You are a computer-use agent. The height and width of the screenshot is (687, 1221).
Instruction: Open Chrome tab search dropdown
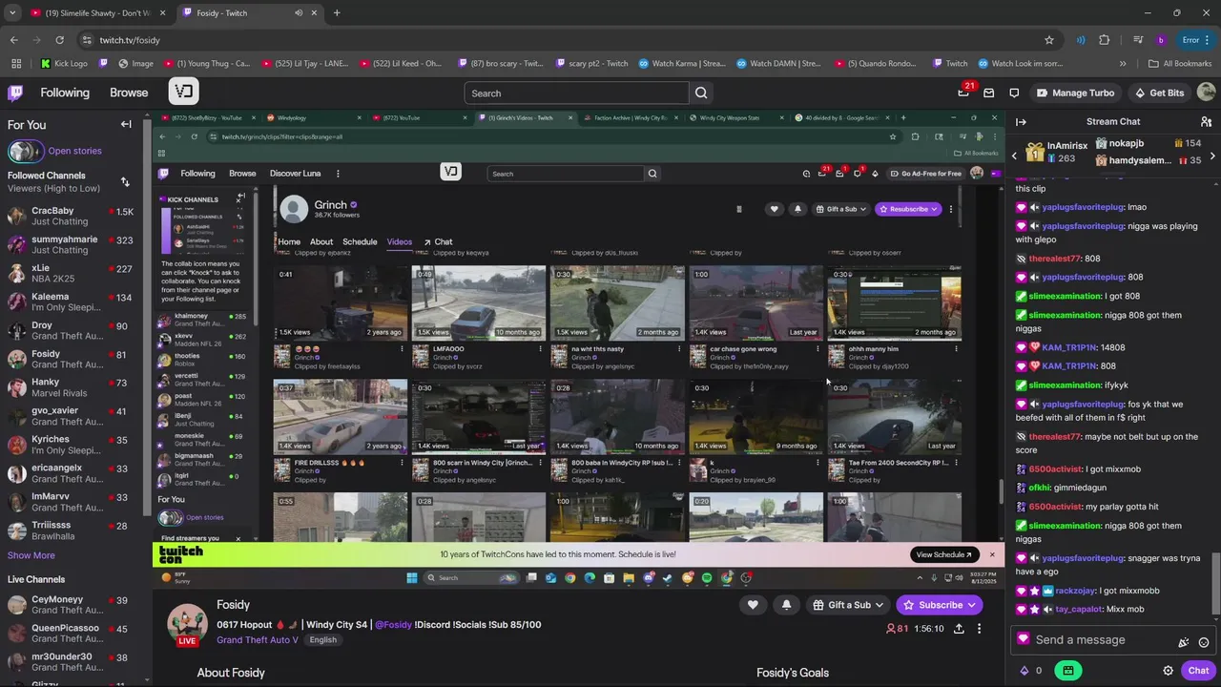[x=12, y=13]
